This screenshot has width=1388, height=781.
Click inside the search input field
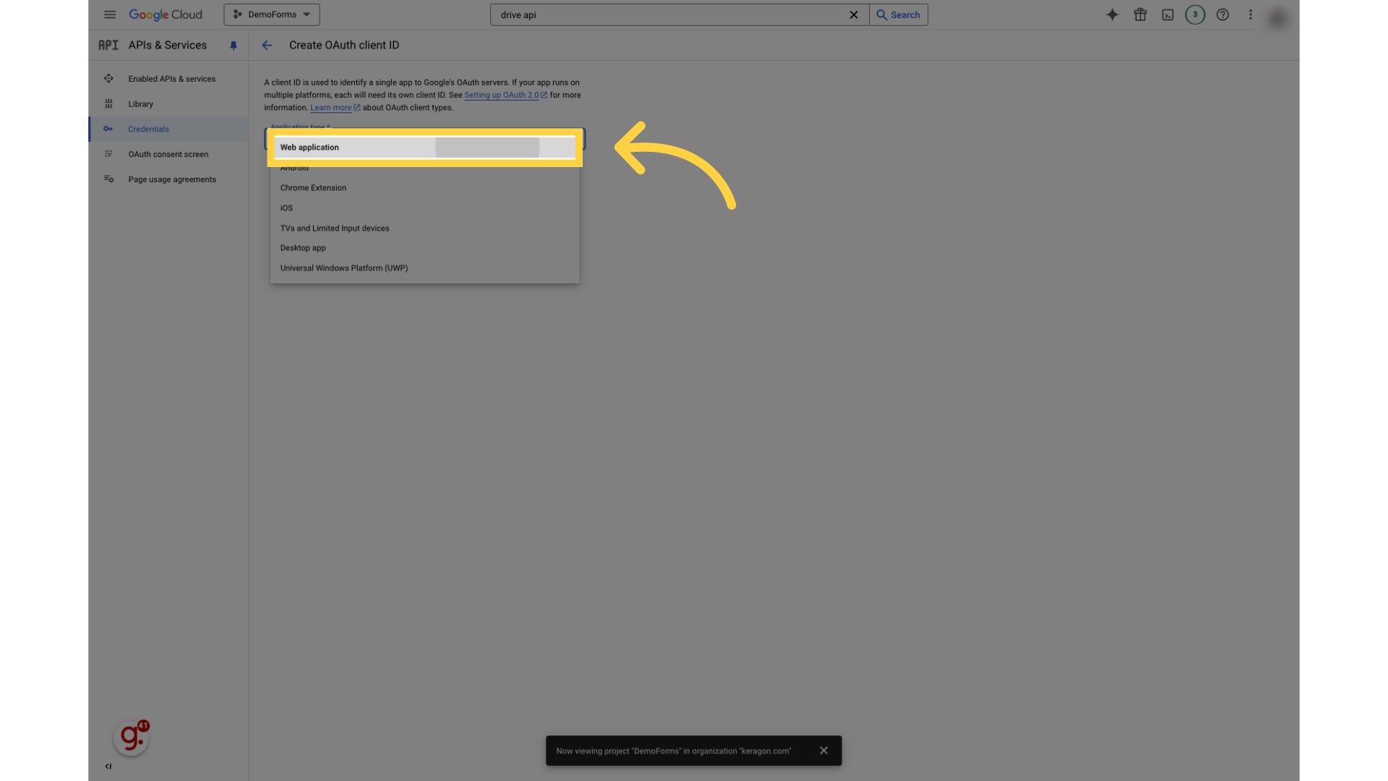(x=672, y=14)
